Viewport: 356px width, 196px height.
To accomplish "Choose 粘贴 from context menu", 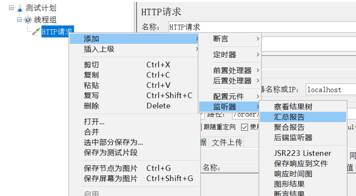I will click(x=134, y=86).
